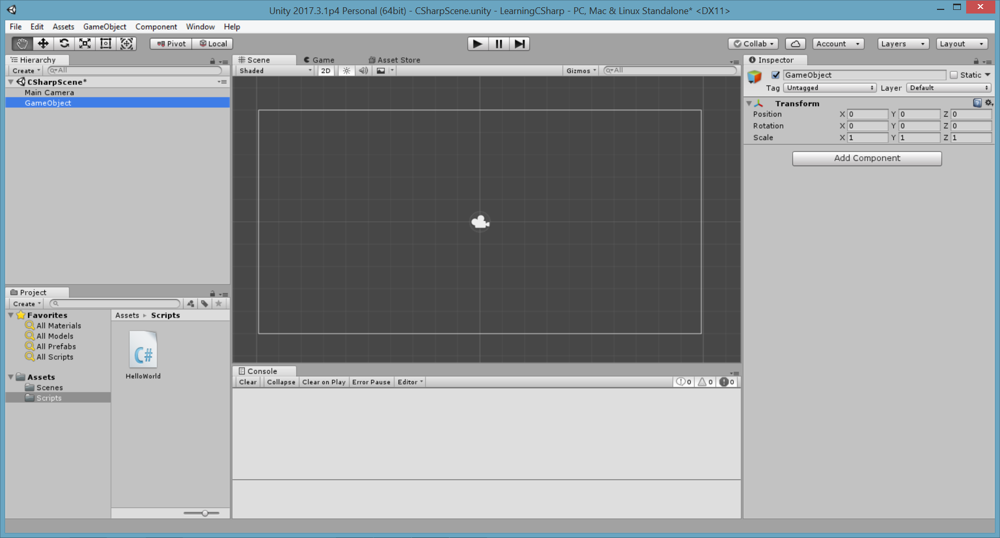Toggle Error Pause in Console

coord(371,382)
